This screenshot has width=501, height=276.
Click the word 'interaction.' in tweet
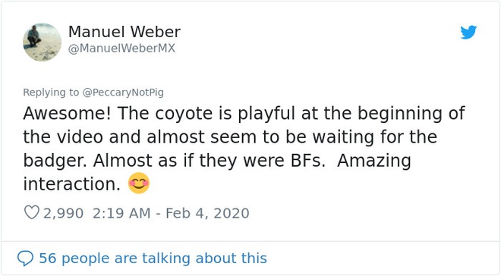click(x=71, y=184)
